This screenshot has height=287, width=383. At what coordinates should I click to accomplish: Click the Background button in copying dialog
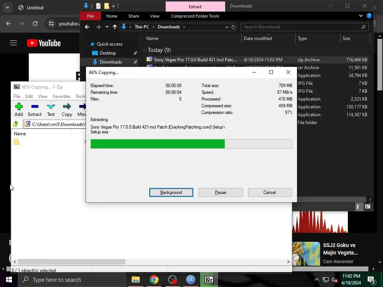coord(171,192)
